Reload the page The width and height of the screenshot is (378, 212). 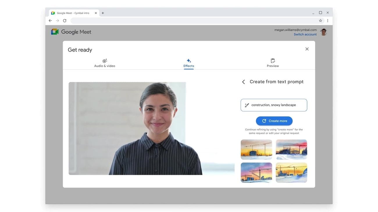65,21
